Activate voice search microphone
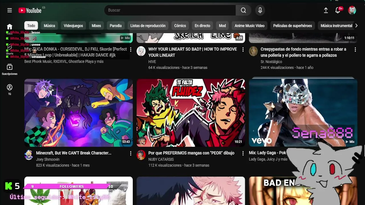The width and height of the screenshot is (365, 205). click(x=260, y=10)
